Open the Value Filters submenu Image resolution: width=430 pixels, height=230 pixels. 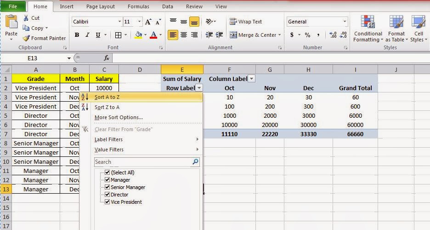[x=141, y=149]
